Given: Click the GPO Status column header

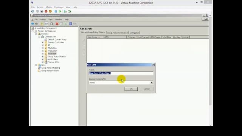Looking at the screenshot, I should (x=155, y=37).
